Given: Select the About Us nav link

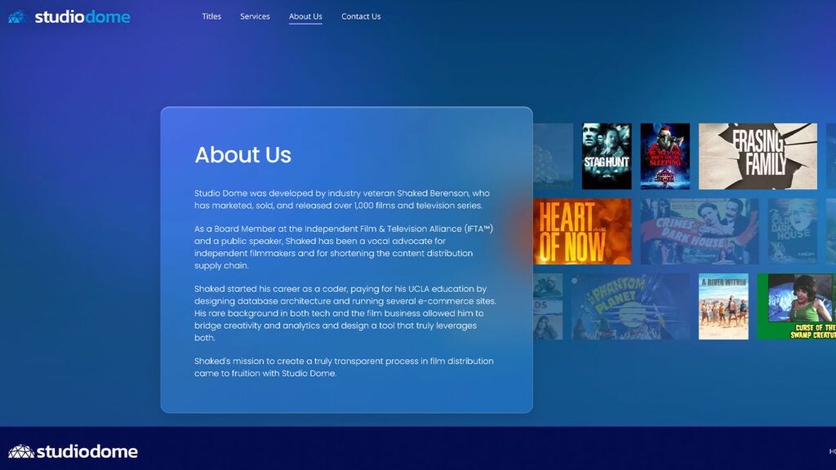Looking at the screenshot, I should (x=305, y=16).
